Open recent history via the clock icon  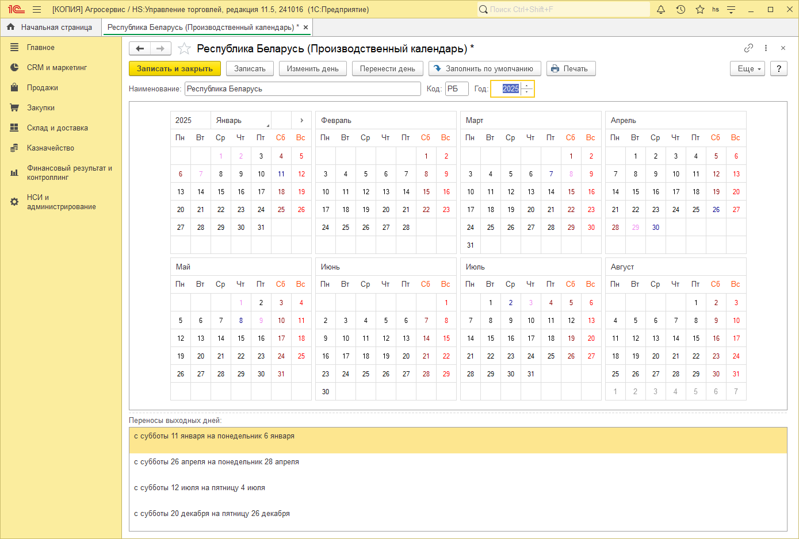(x=679, y=9)
